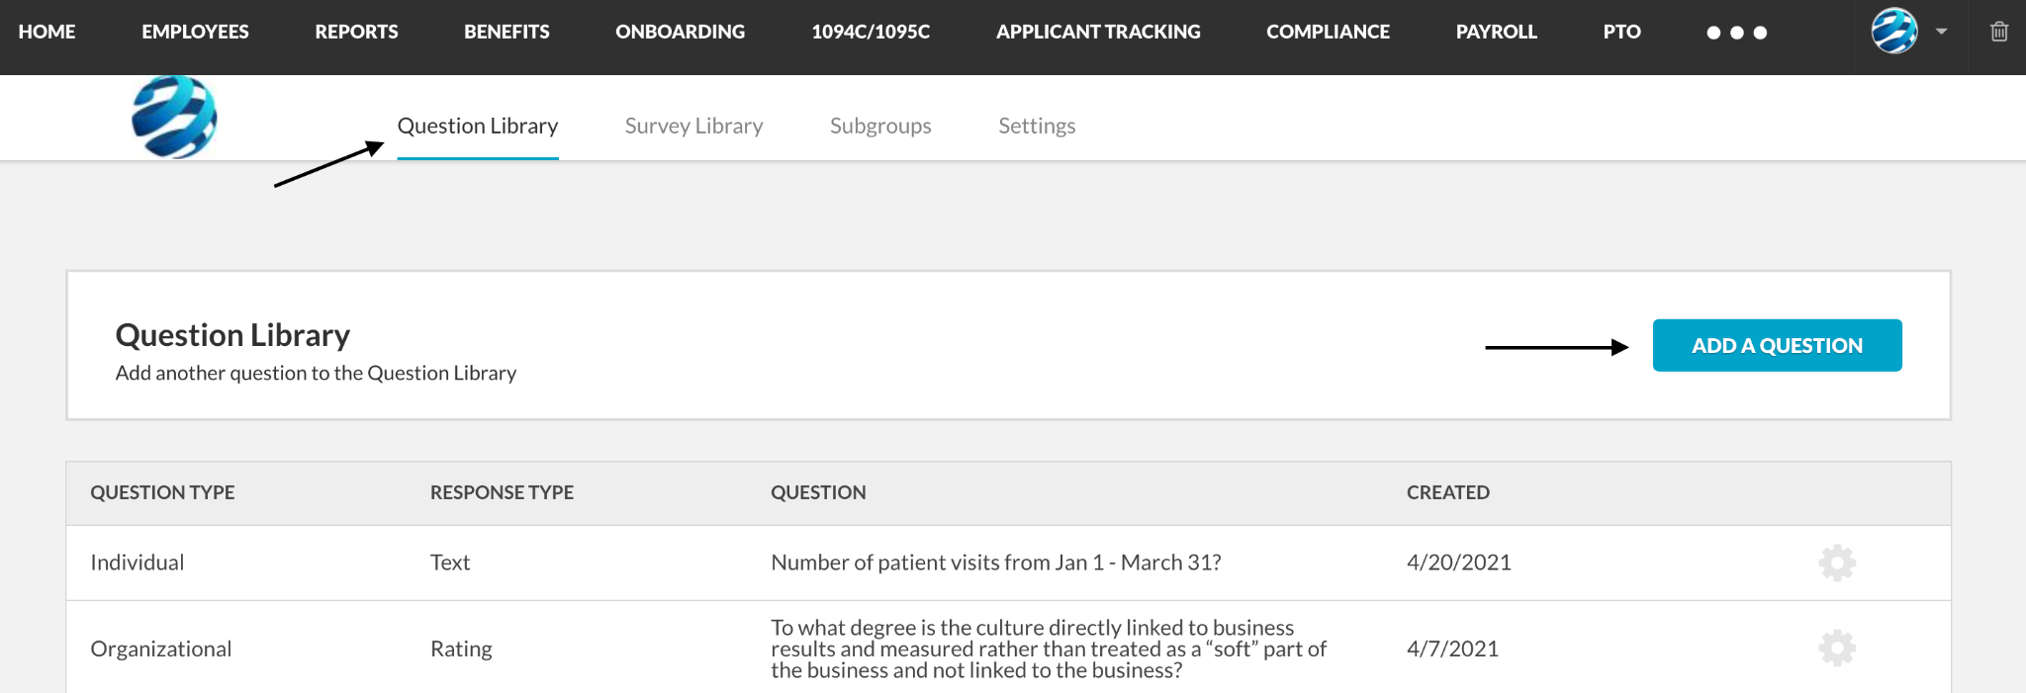Open gear settings for patient visits question

[1837, 563]
